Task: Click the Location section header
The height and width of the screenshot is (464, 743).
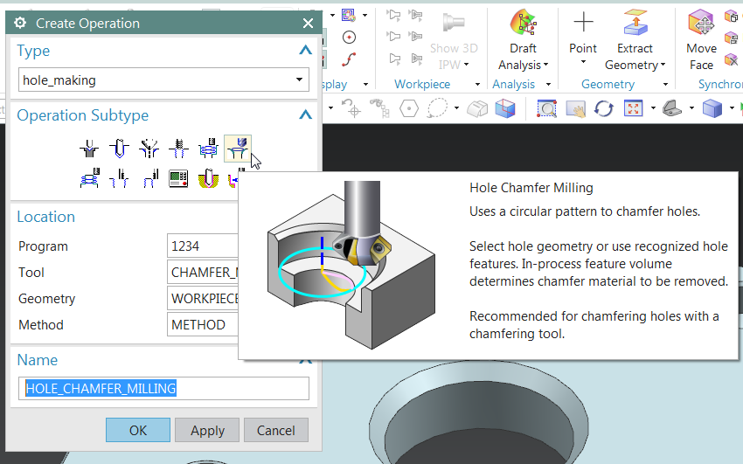Action: tap(46, 217)
